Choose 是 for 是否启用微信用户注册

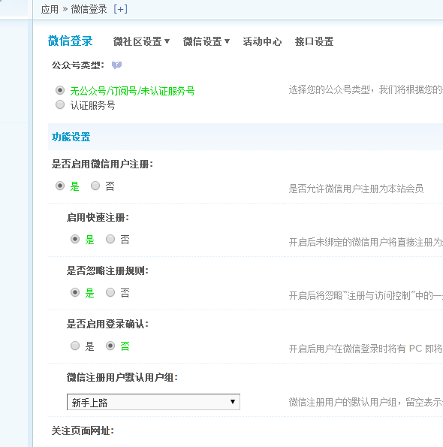[60, 186]
